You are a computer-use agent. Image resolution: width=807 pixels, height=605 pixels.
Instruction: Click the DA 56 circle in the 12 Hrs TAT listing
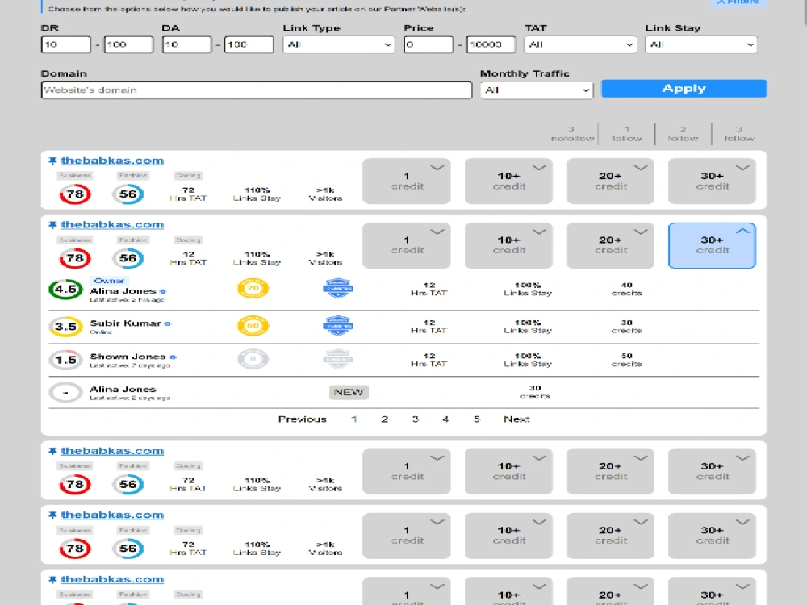click(128, 258)
